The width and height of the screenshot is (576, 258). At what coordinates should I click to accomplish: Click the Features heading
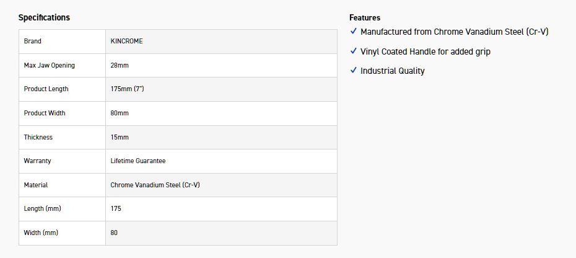pos(365,17)
